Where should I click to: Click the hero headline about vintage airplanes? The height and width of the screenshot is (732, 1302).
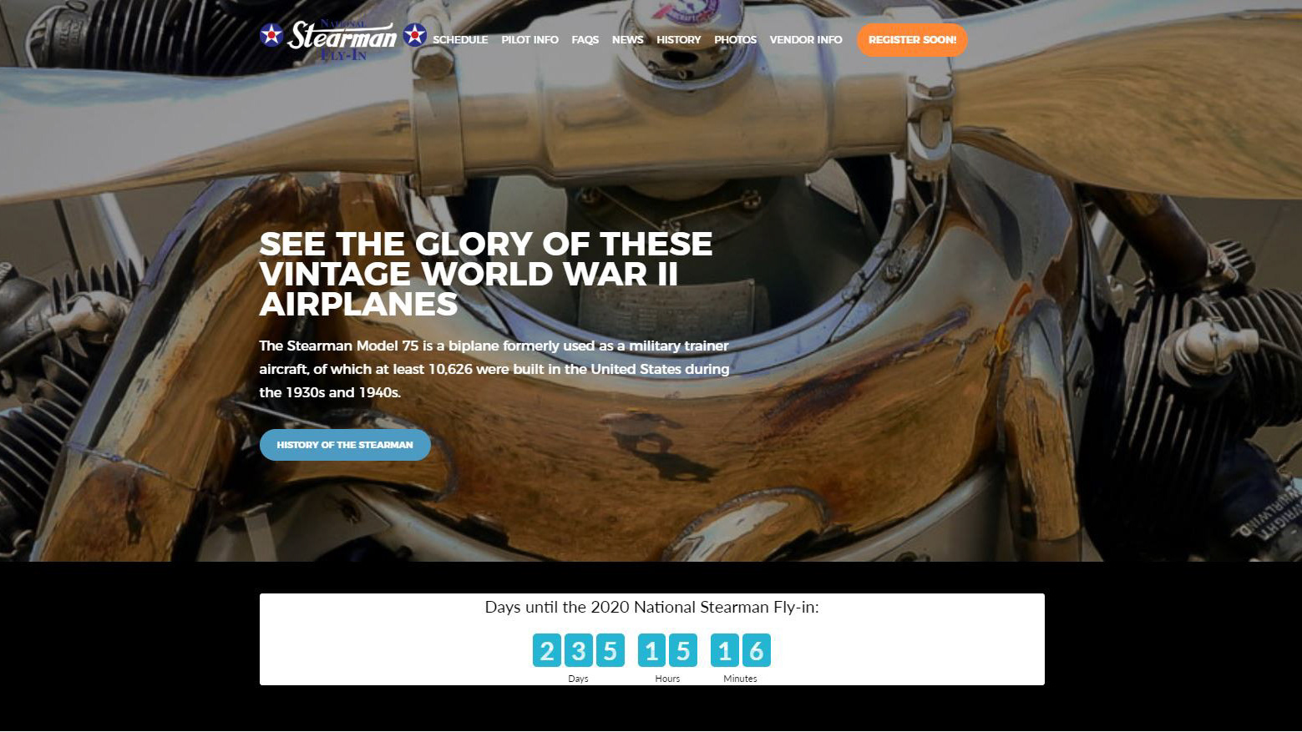pos(485,274)
